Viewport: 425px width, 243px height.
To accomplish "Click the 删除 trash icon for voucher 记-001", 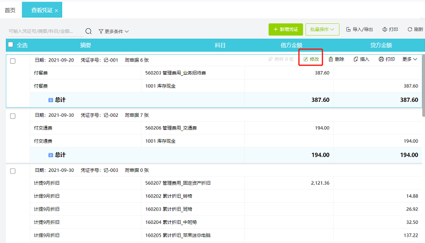I will click(331, 59).
